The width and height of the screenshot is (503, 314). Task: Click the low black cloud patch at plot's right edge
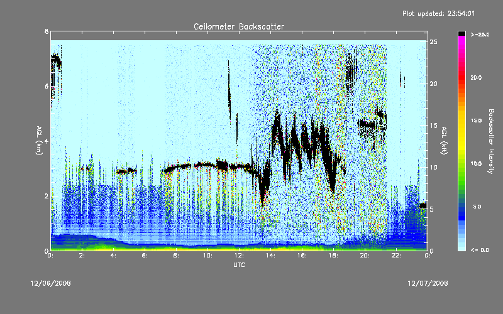click(423, 206)
